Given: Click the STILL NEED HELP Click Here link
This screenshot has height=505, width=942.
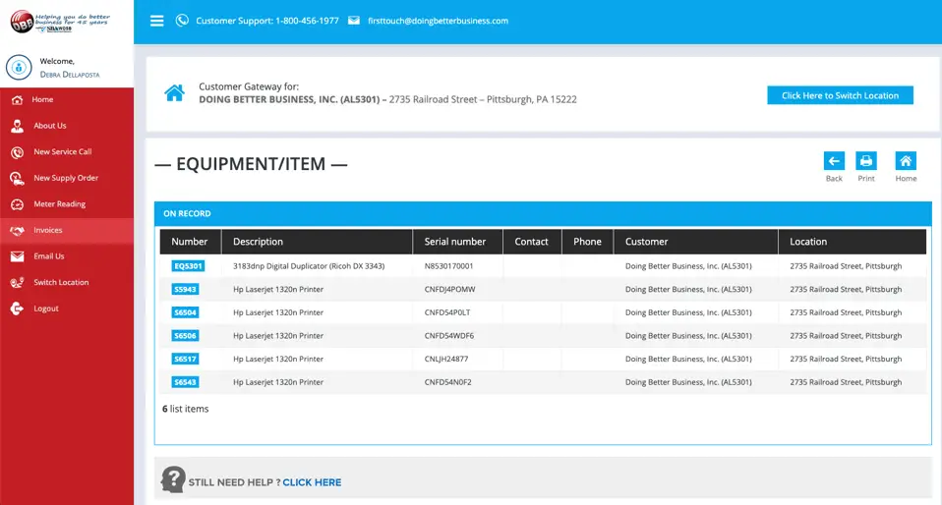Looking at the screenshot, I should pos(312,482).
